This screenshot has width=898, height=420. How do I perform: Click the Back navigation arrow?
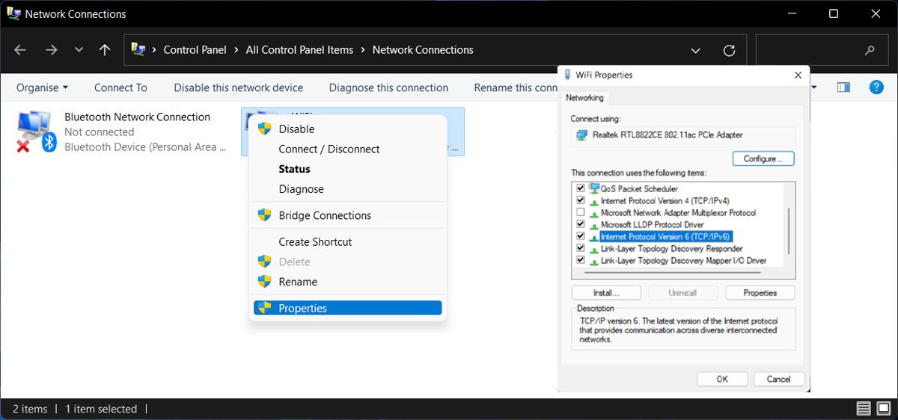(x=20, y=50)
